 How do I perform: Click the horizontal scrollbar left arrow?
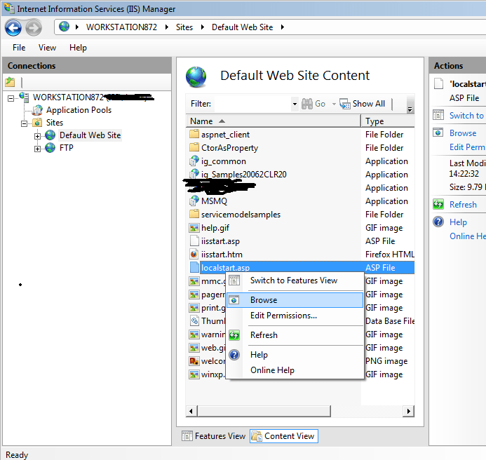pyautogui.click(x=191, y=411)
